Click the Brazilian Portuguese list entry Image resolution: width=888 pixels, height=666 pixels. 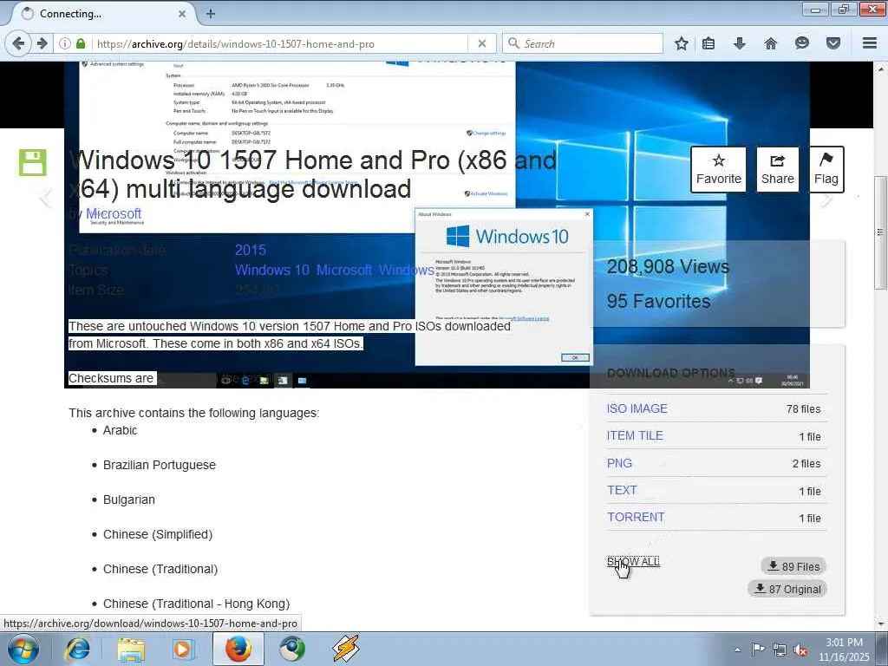point(160,465)
